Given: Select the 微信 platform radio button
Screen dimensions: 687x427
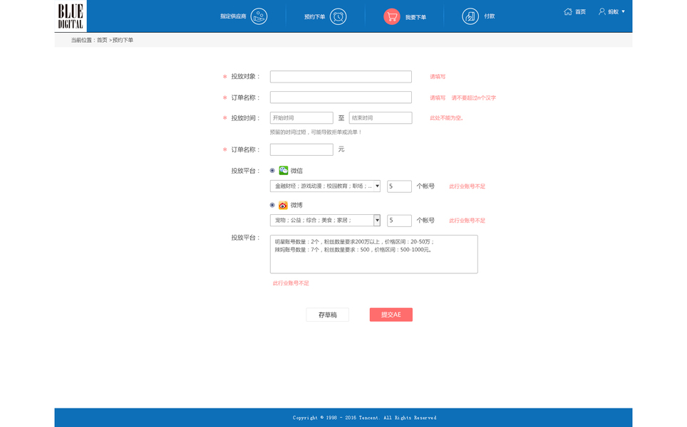Looking at the screenshot, I should coord(272,171).
